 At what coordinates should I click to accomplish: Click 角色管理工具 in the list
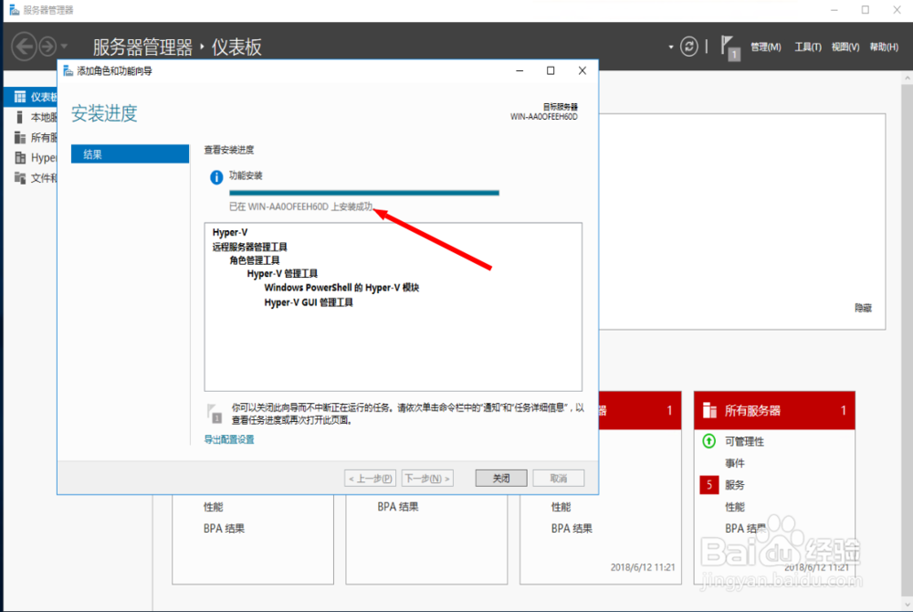(x=255, y=260)
